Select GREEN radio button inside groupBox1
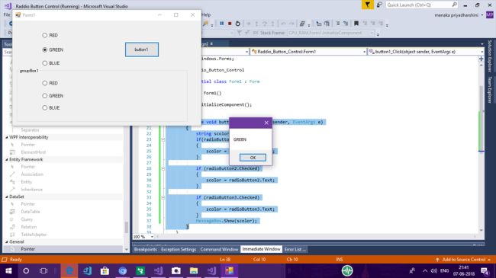 pyautogui.click(x=44, y=96)
